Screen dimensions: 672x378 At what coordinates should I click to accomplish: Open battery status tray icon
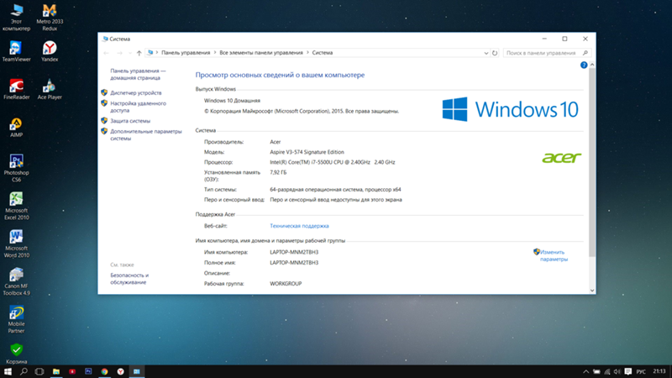596,371
